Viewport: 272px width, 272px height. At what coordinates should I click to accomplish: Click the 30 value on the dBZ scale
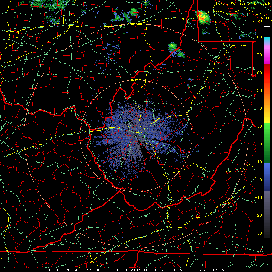(260, 126)
